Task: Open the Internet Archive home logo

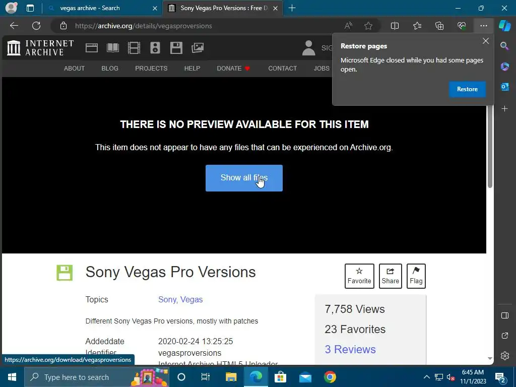Action: point(40,48)
